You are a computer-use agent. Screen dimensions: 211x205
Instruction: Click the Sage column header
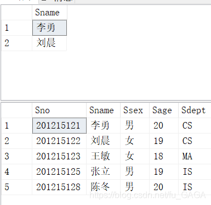click(x=164, y=110)
